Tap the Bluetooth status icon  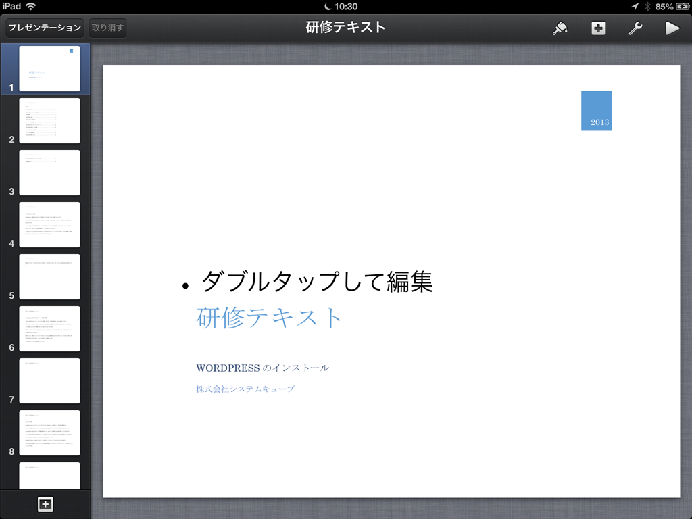click(x=647, y=6)
